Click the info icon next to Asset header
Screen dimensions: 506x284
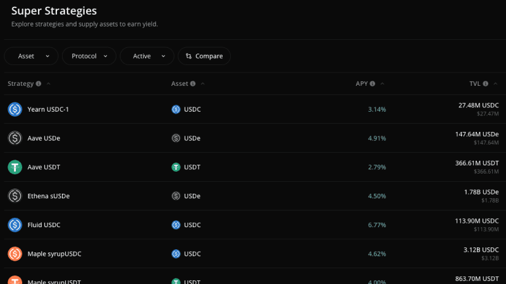(193, 84)
